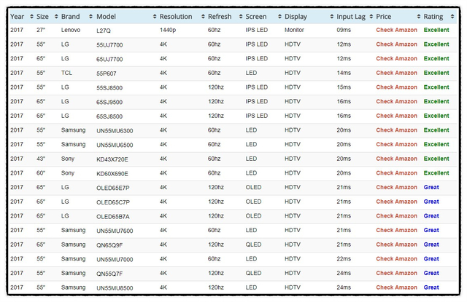Open Check Amazon link for Samsung QN55Q7F
Viewport: 467px width, 302px height.
point(396,273)
